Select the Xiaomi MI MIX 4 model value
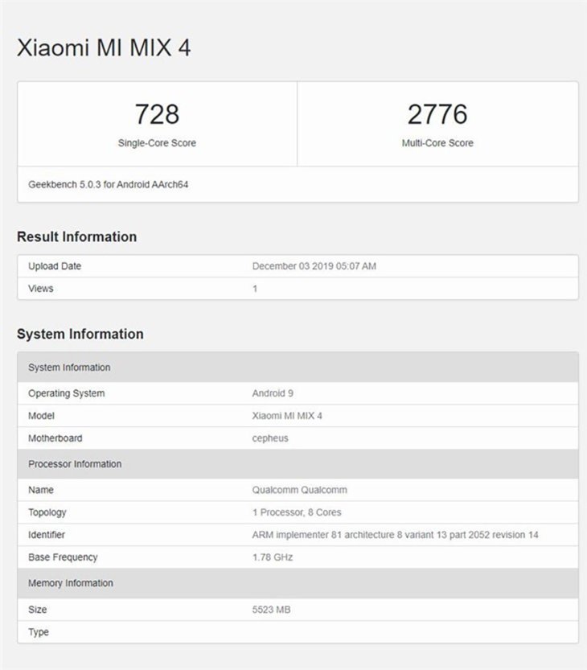Viewport: 587px width, 670px height. coord(287,416)
